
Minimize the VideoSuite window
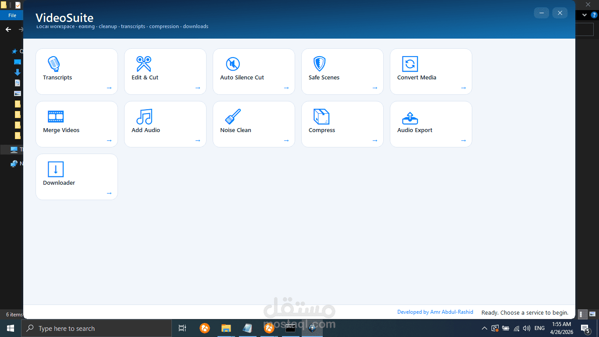tap(542, 13)
